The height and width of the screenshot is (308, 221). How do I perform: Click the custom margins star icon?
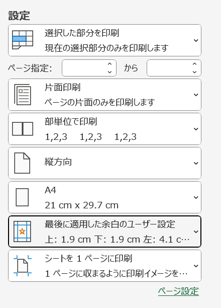coord(22,232)
